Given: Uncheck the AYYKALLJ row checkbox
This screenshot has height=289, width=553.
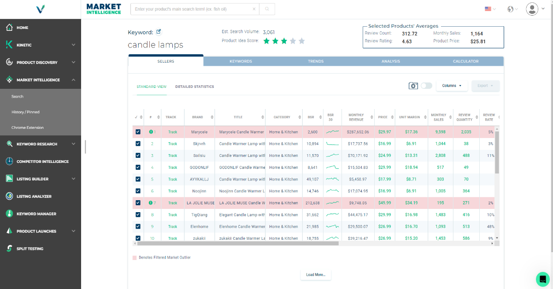Looking at the screenshot, I should tap(138, 179).
